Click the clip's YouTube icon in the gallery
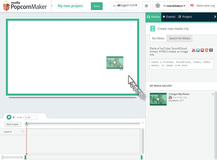This screenshot has width=217, height=160. tap(170, 97)
